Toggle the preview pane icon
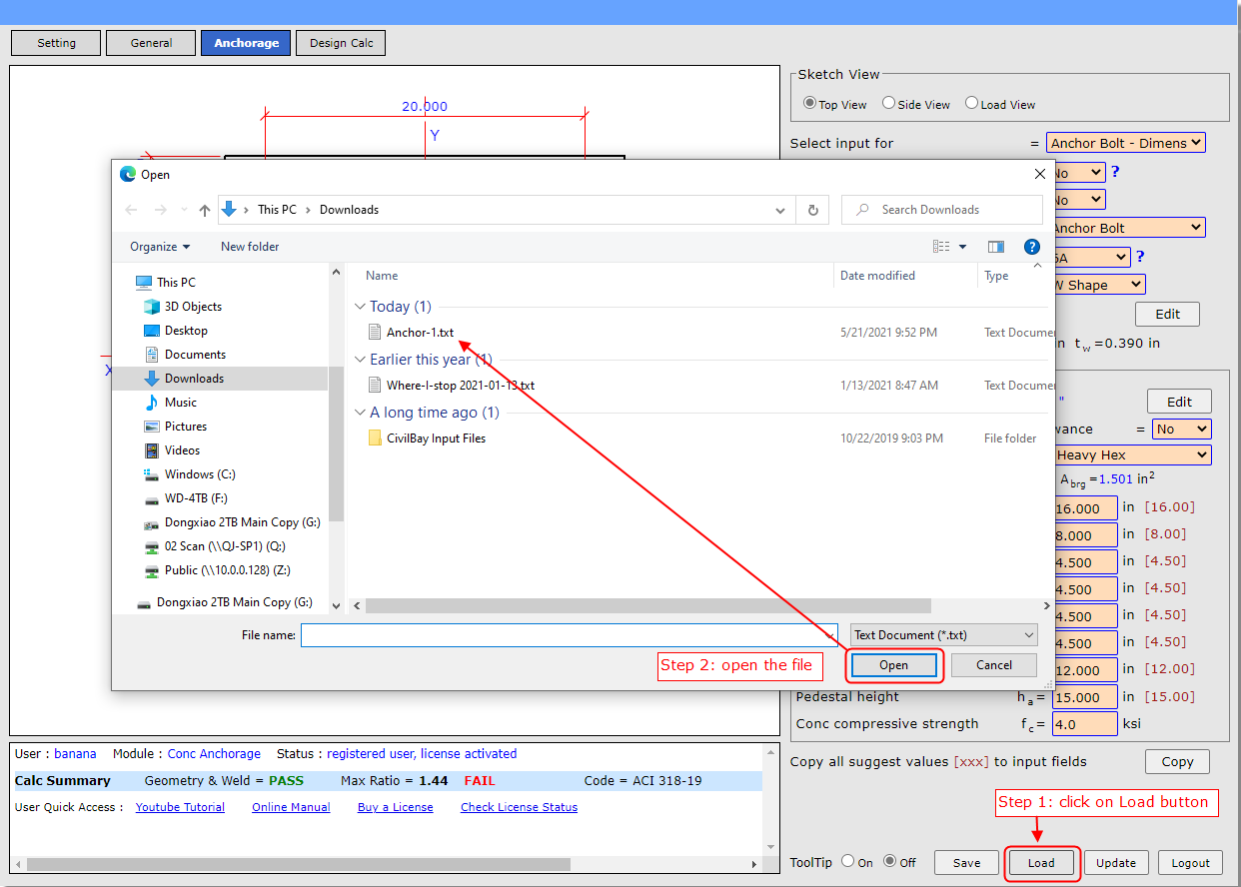 click(995, 247)
